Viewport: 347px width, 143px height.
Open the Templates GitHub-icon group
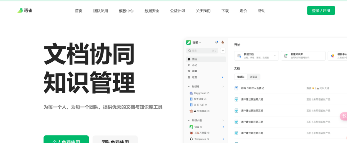pos(191,139)
